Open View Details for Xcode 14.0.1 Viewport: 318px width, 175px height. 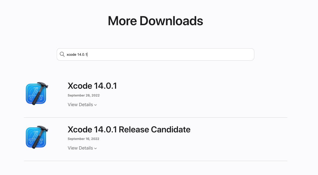click(82, 105)
